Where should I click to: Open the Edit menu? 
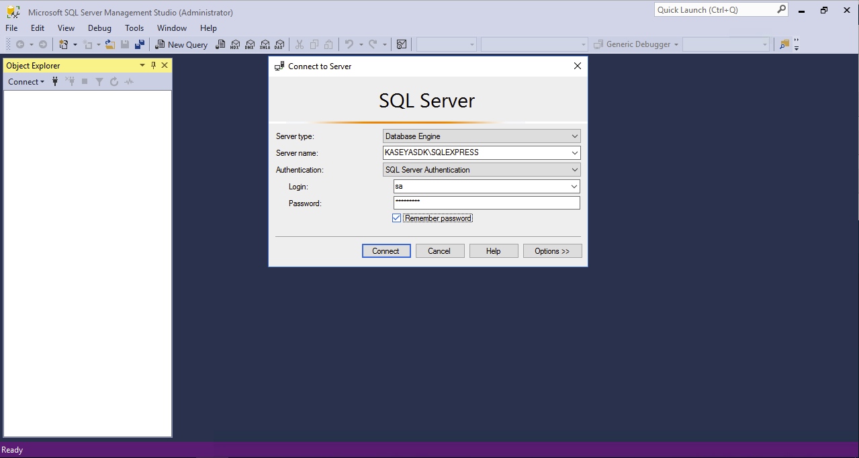(x=38, y=28)
